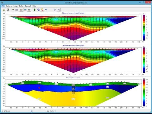Click the Observed apparent resistivity data title
Image resolution: width=152 pixels, height=114 pixels.
[73, 13]
